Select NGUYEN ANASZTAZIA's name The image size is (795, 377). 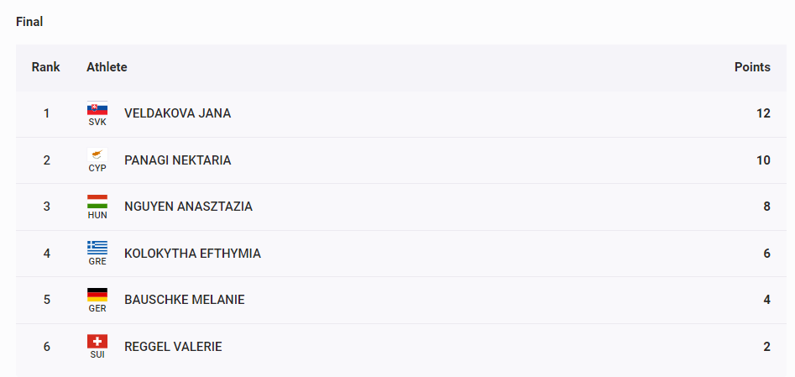[x=188, y=207]
